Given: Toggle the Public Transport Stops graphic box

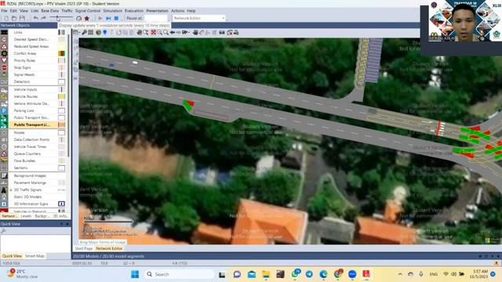Looking at the screenshot, I should click(x=61, y=117).
